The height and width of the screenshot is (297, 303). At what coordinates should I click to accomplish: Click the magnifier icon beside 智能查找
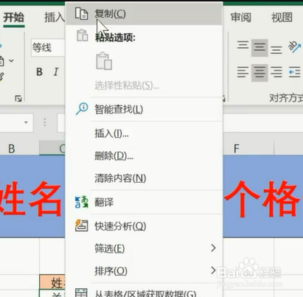(x=82, y=108)
